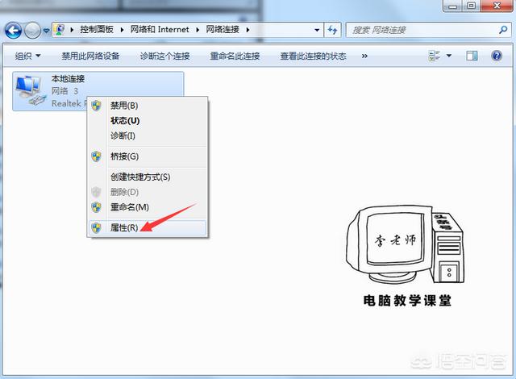
Task: Click the Forward navigation arrow
Action: pos(32,31)
